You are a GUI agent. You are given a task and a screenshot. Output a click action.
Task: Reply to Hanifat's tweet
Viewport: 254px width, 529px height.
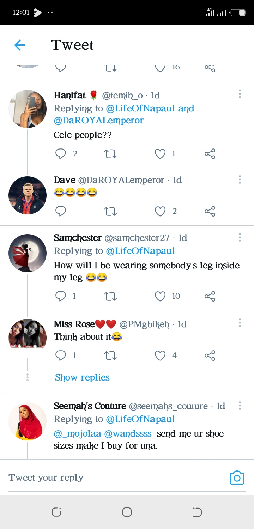(61, 154)
